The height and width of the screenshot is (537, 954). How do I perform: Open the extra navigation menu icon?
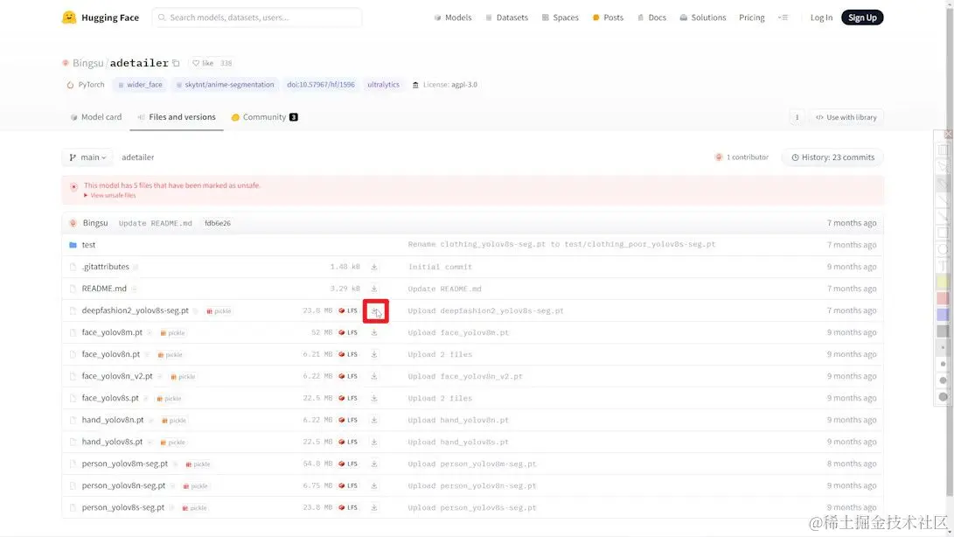pos(783,17)
